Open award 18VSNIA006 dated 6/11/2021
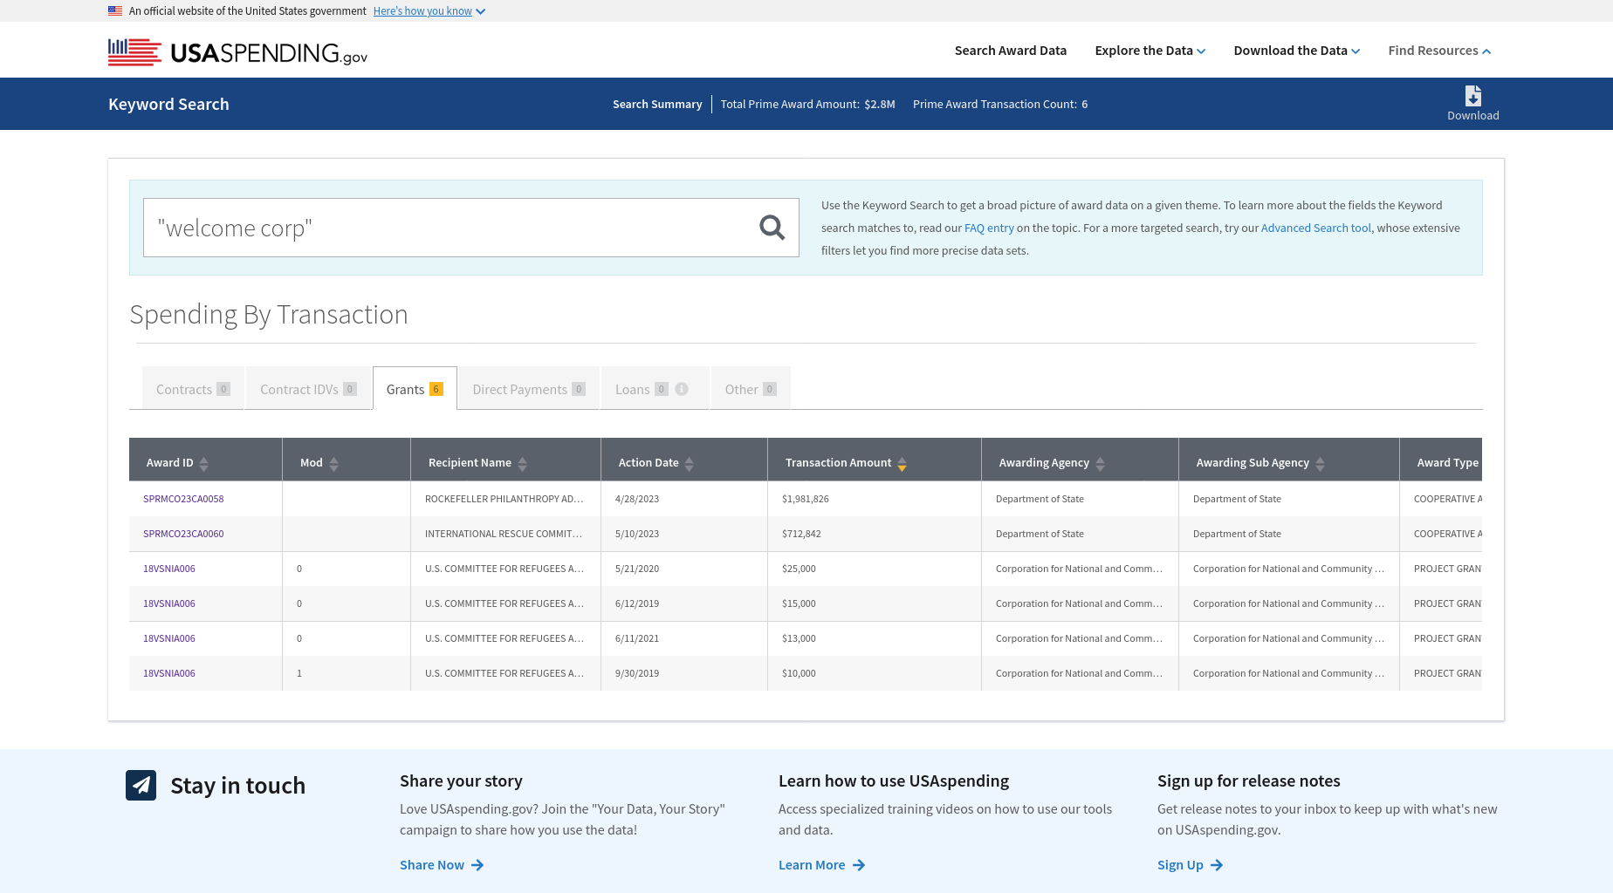Viewport: 1613px width, 893px height. (169, 638)
